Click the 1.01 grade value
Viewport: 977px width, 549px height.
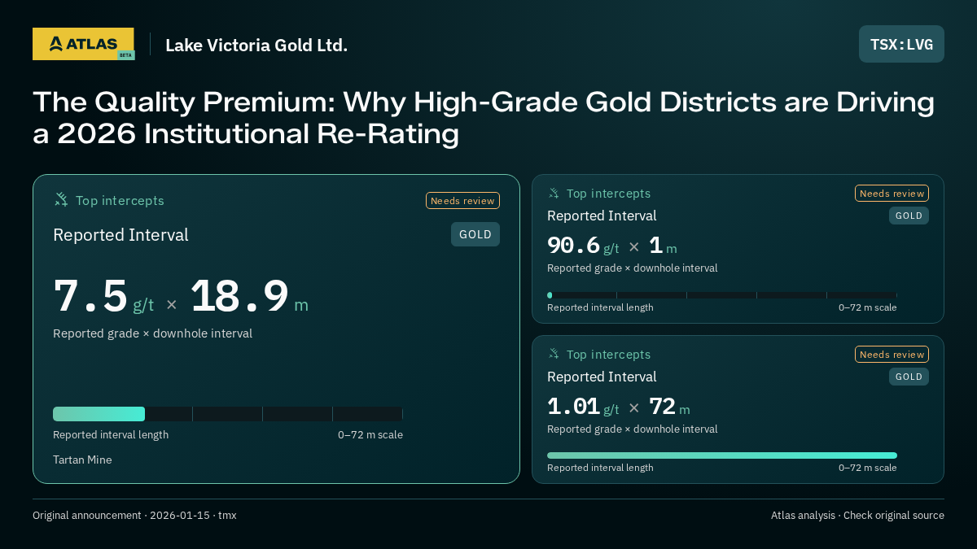pos(573,406)
